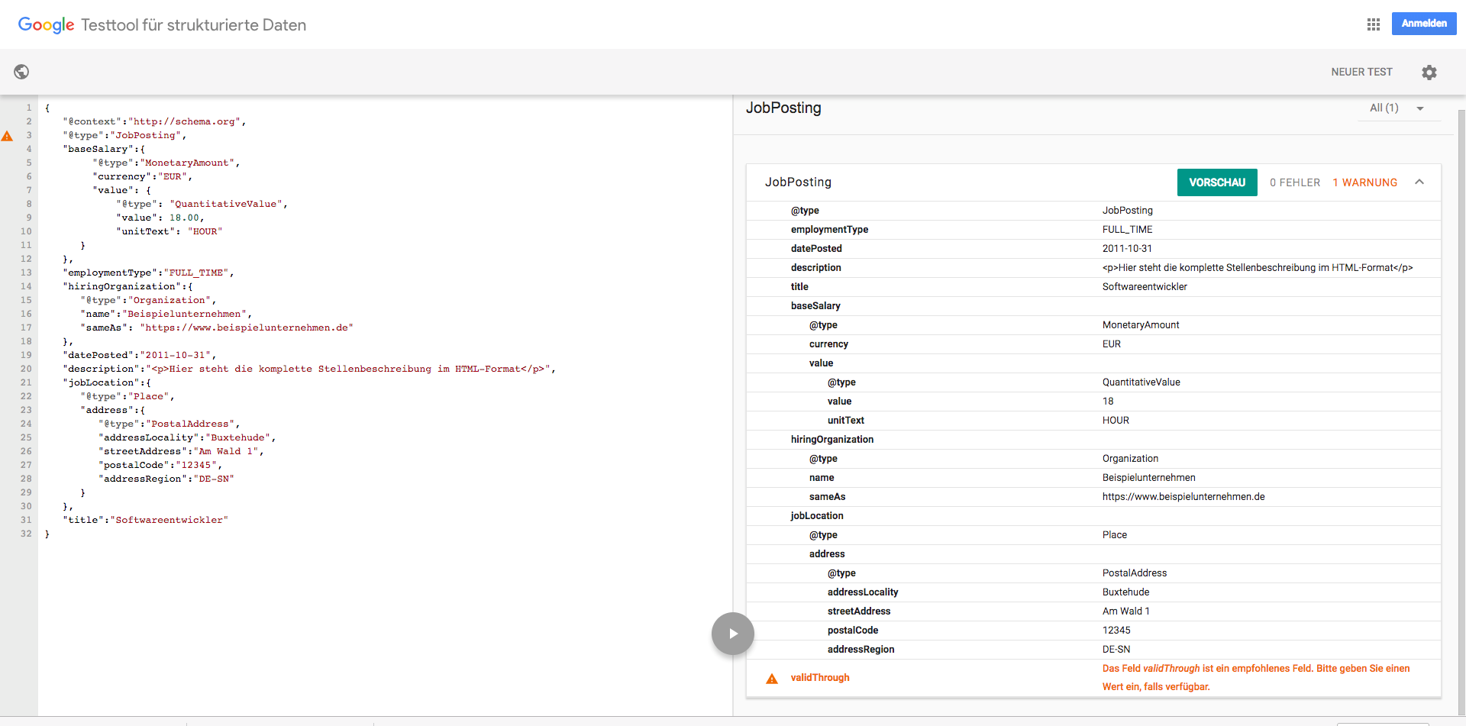1466x726 pixels.
Task: Select the hiringOrganization row in results
Action: tap(831, 440)
